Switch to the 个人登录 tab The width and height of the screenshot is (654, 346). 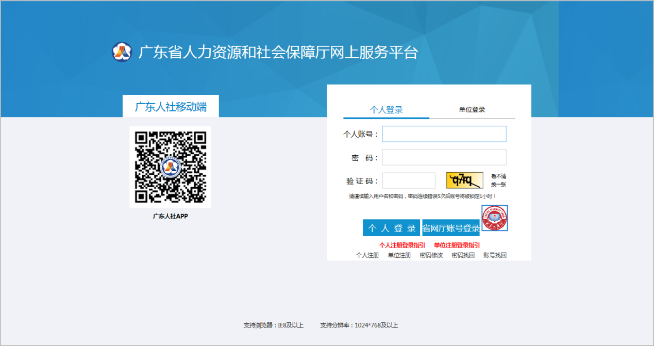pyautogui.click(x=386, y=110)
